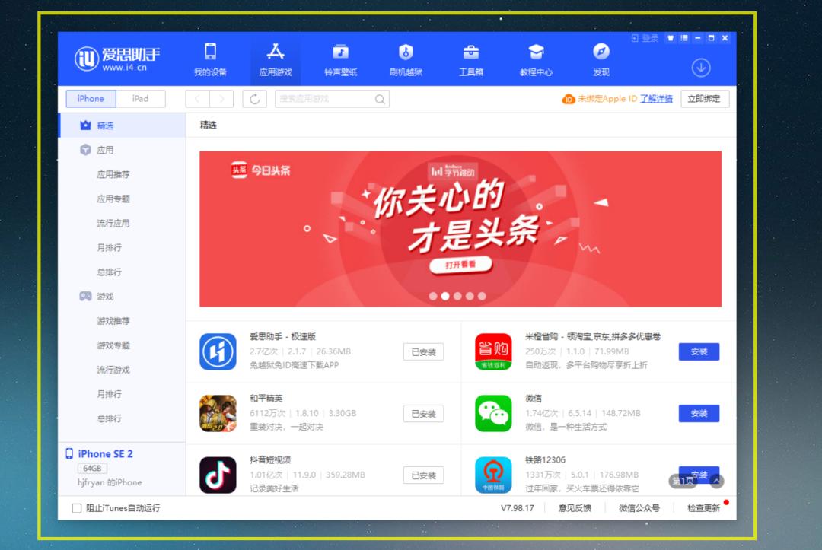Switch to iPad tab
This screenshot has height=550, width=822.
(141, 98)
